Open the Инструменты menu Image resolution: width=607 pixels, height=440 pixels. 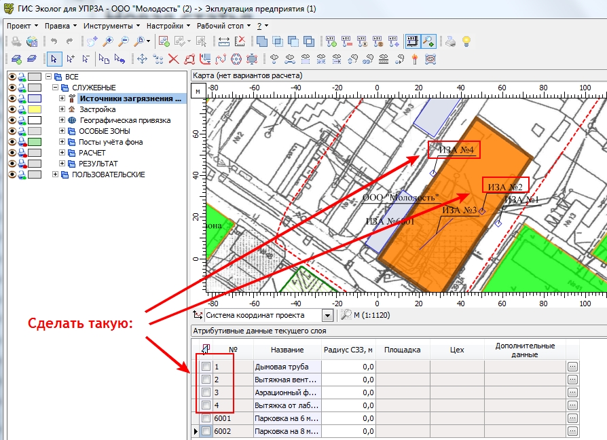(x=111, y=26)
